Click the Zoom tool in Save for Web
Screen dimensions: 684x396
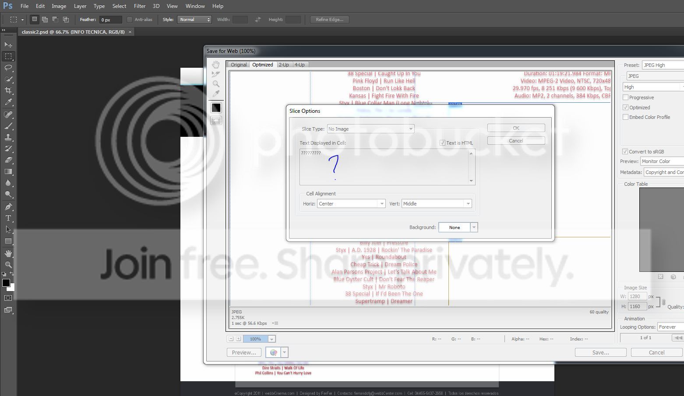tap(216, 84)
